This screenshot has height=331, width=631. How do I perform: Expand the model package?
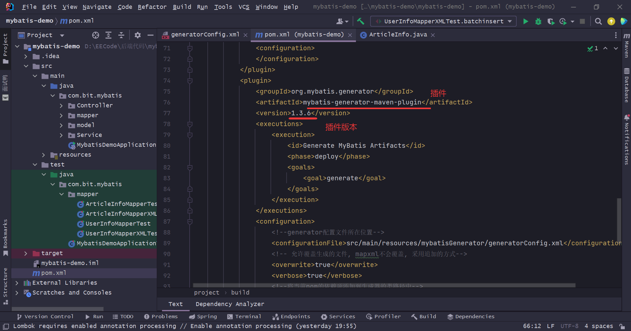click(x=61, y=125)
